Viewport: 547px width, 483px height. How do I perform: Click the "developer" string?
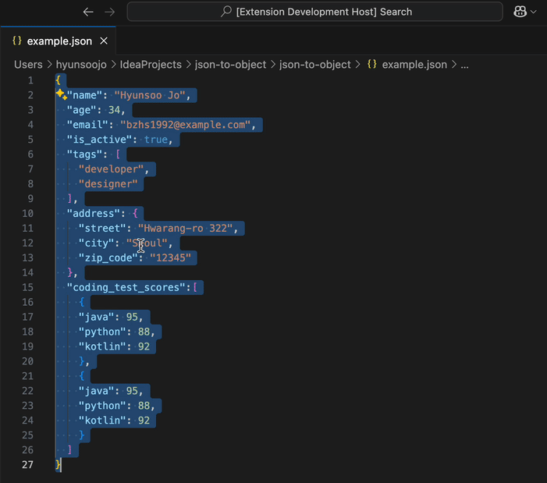pyautogui.click(x=112, y=169)
